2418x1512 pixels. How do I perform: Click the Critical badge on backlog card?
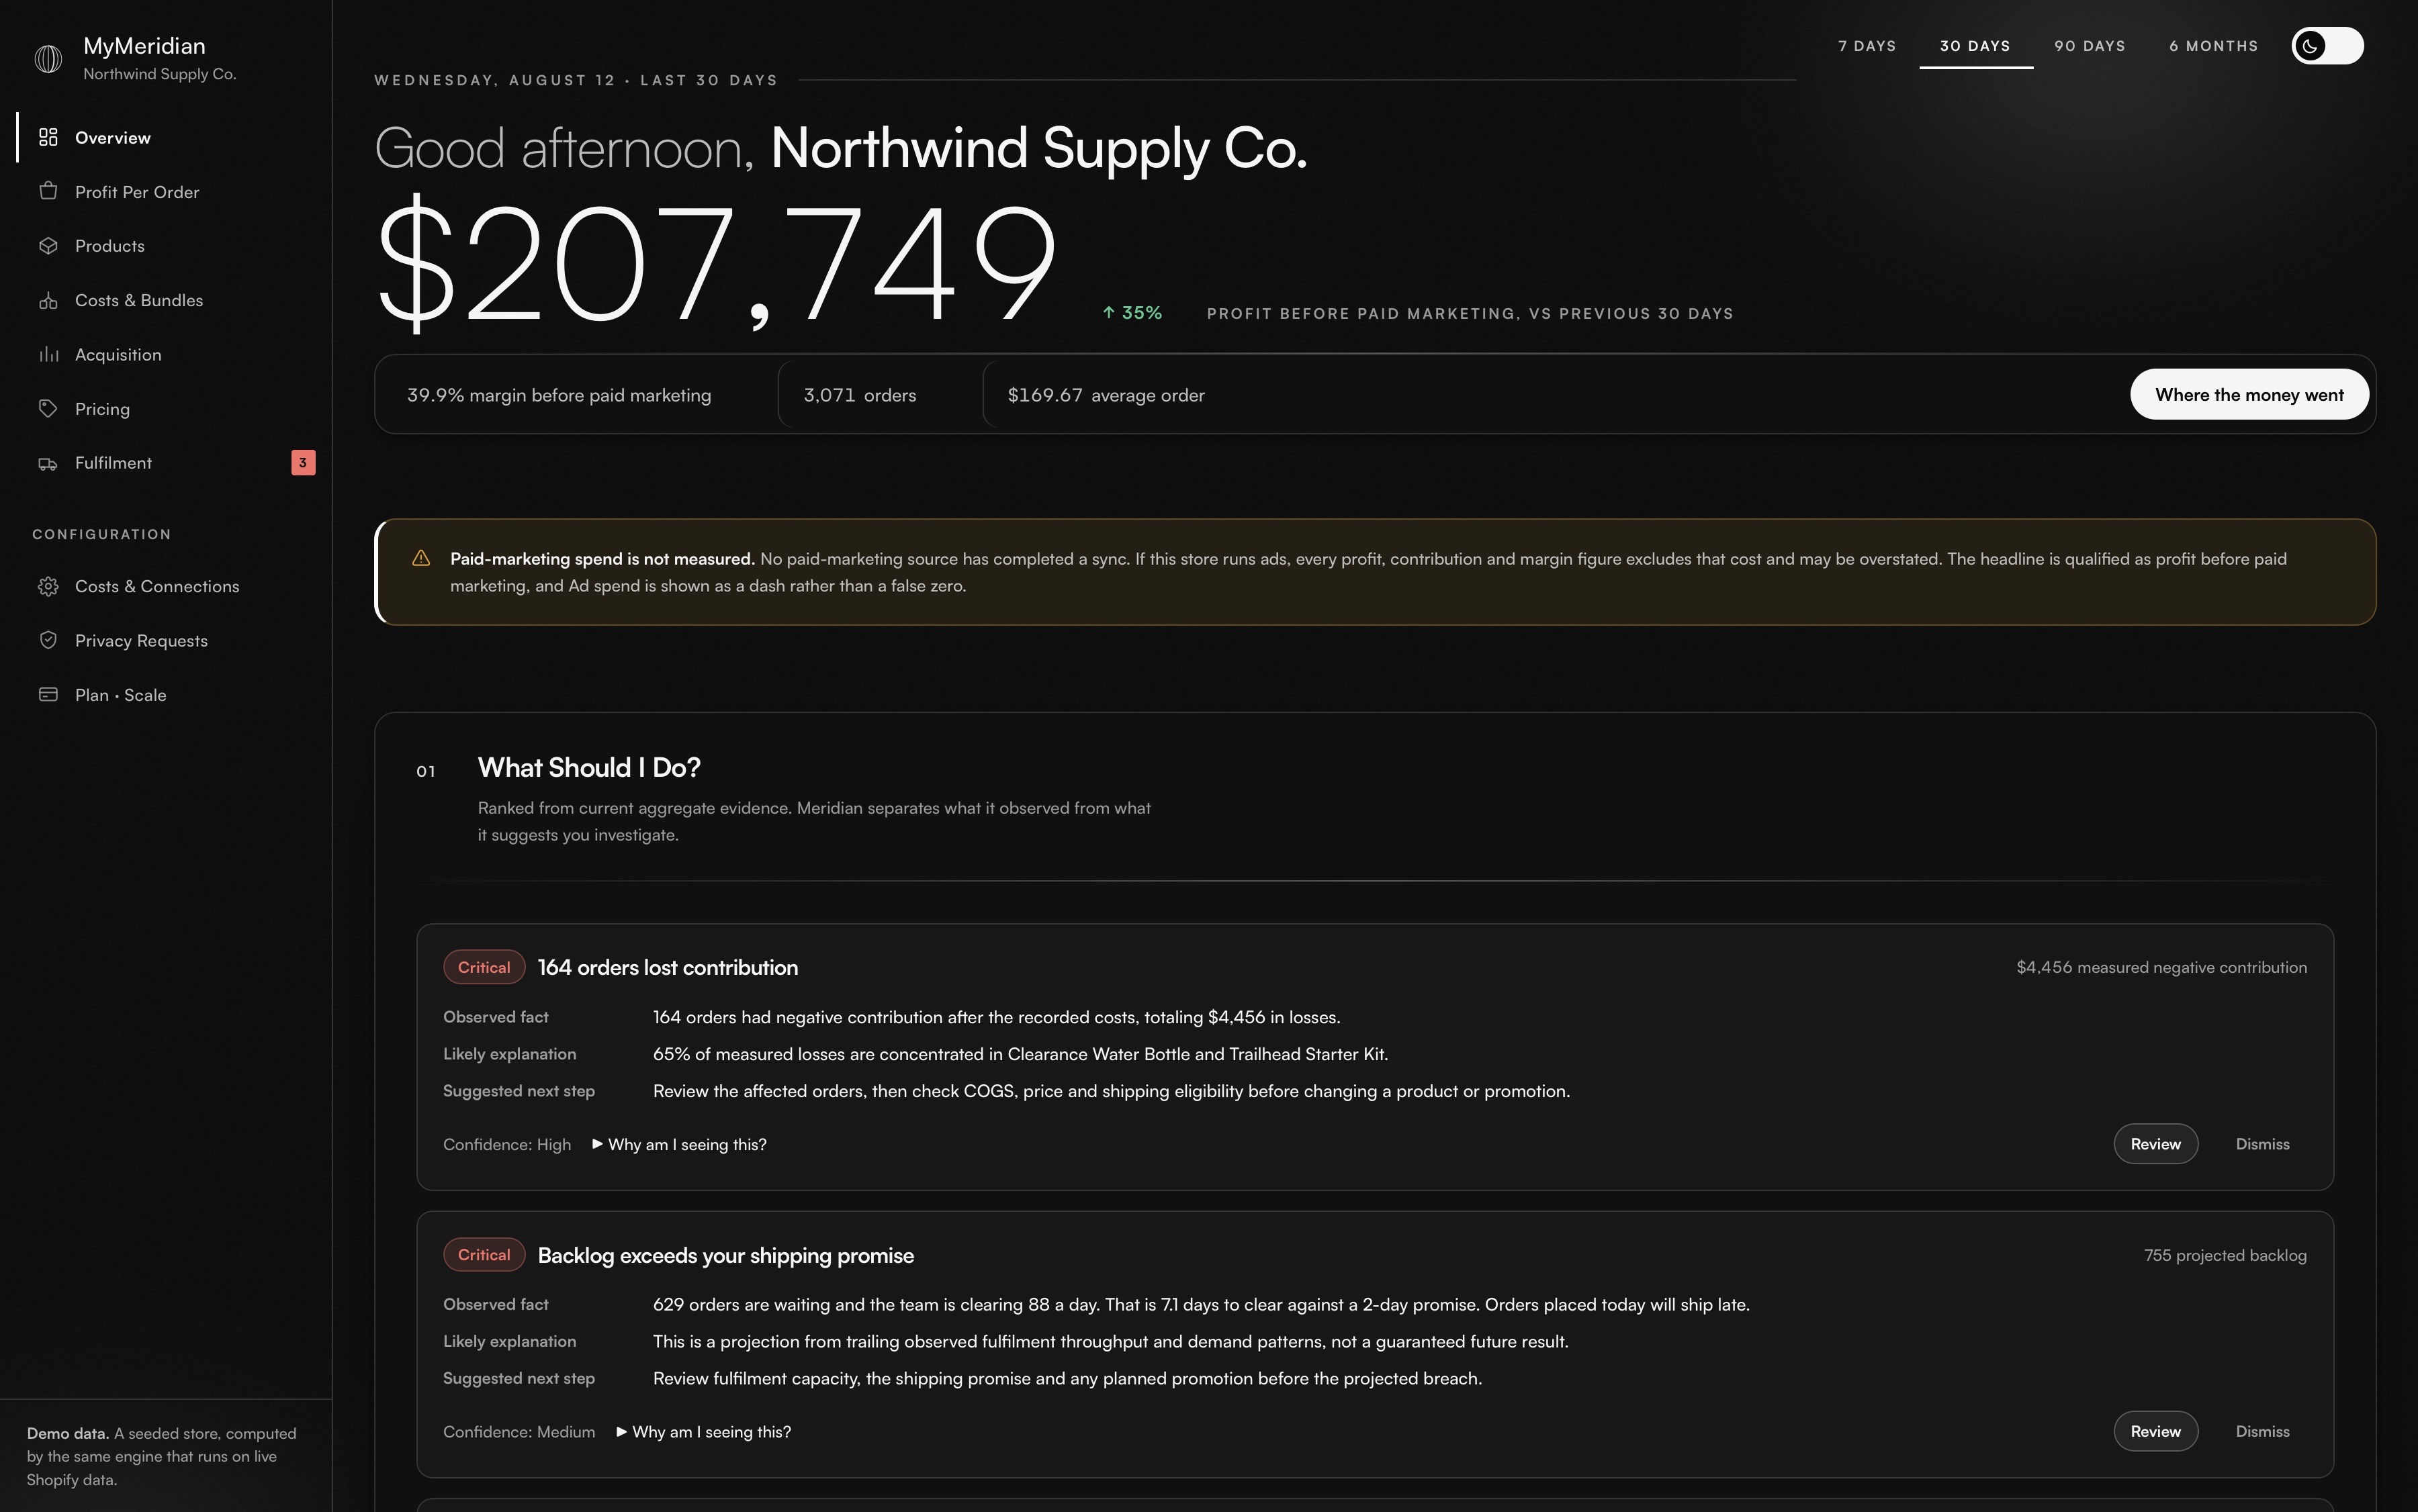(x=484, y=1255)
